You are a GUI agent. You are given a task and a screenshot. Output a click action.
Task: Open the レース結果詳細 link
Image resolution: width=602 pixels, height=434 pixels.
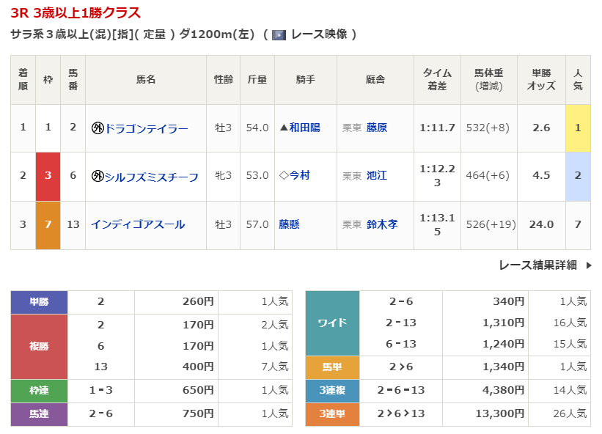pyautogui.click(x=537, y=265)
